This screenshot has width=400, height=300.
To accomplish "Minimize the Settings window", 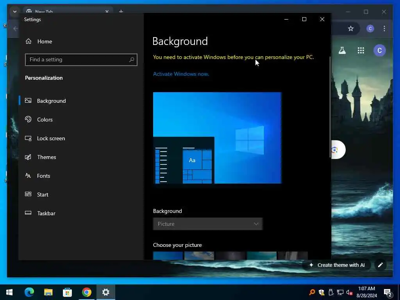I will tap(286, 19).
